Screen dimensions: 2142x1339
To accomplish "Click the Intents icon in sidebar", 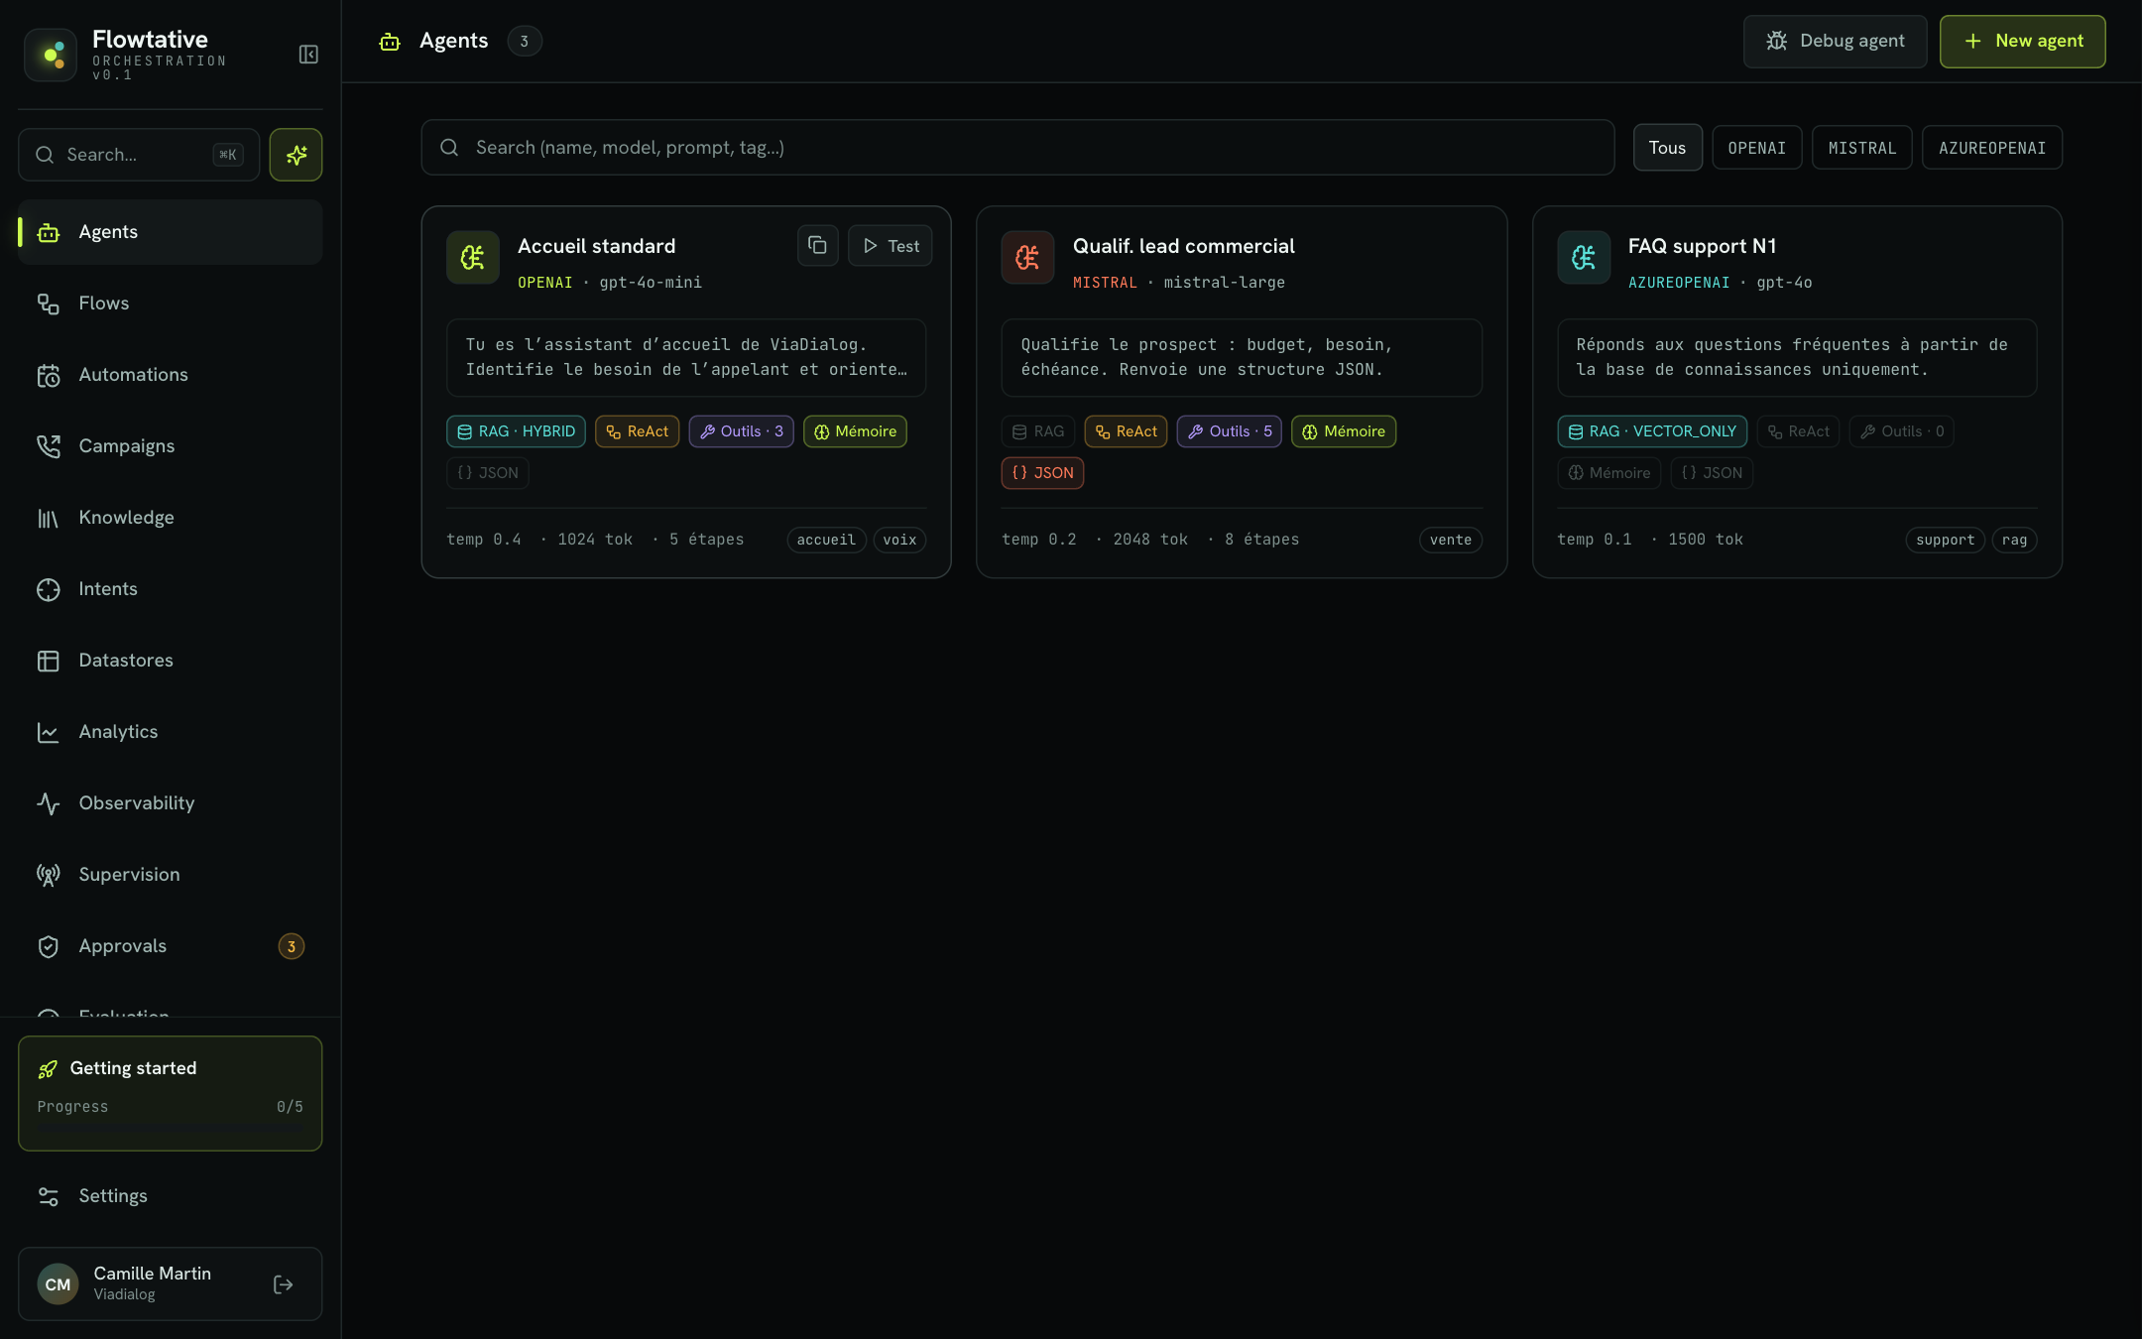I will pyautogui.click(x=49, y=589).
